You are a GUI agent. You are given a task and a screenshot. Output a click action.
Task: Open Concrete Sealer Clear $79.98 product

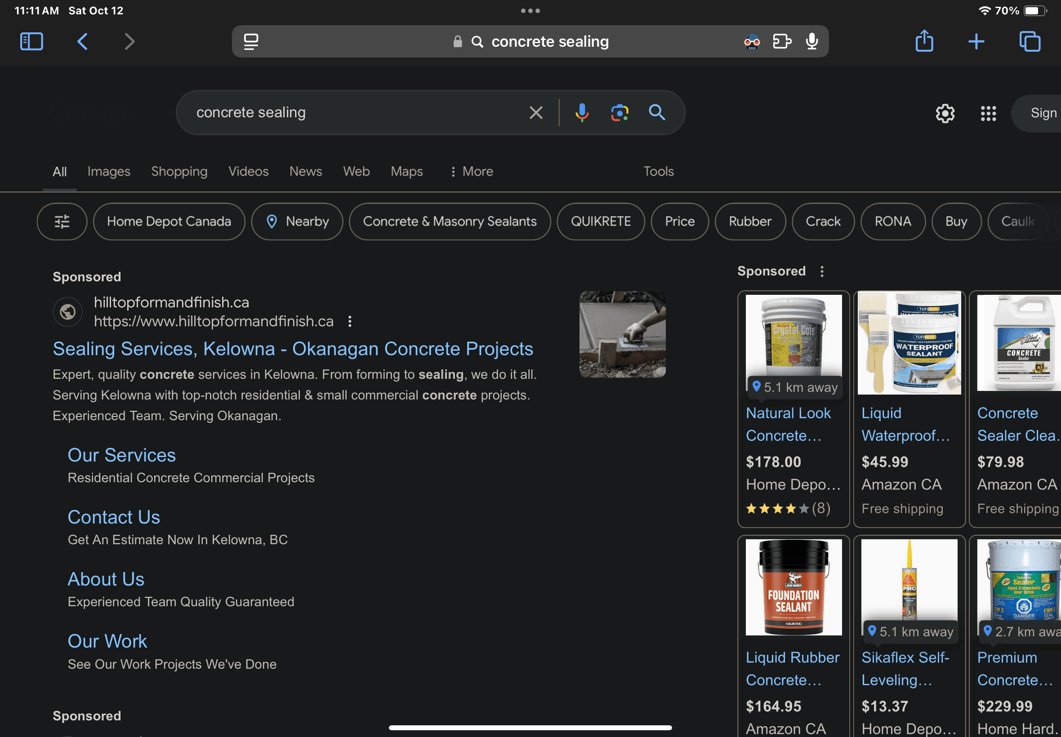point(1015,408)
